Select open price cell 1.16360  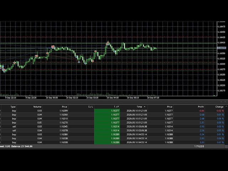[x=63, y=115]
